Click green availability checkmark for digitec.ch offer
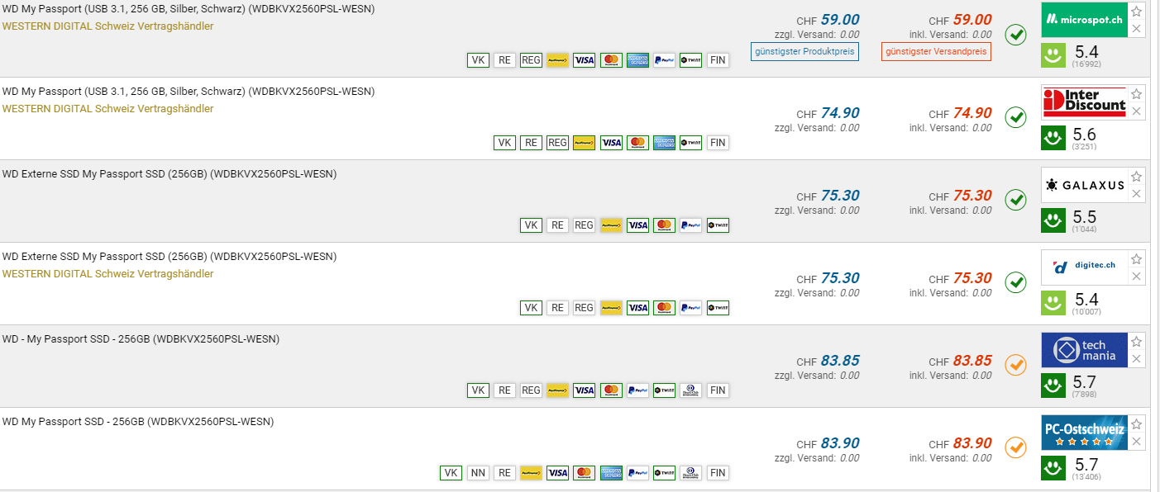 click(1015, 283)
